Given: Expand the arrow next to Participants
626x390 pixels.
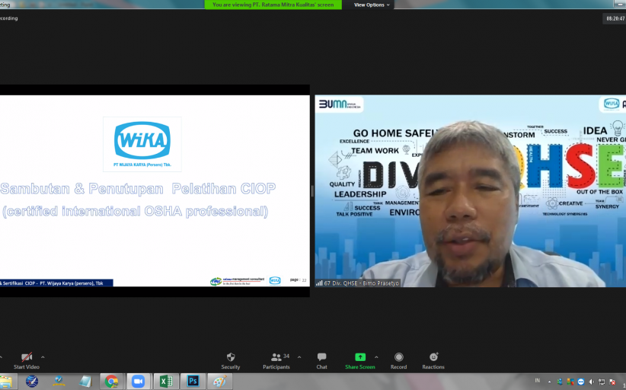Looking at the screenshot, I should tap(299, 357).
